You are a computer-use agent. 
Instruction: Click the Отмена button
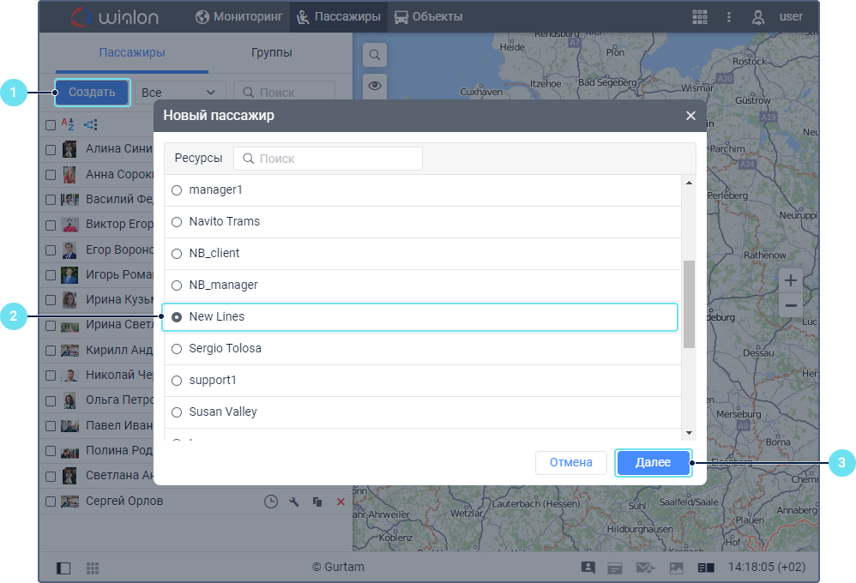tap(570, 463)
